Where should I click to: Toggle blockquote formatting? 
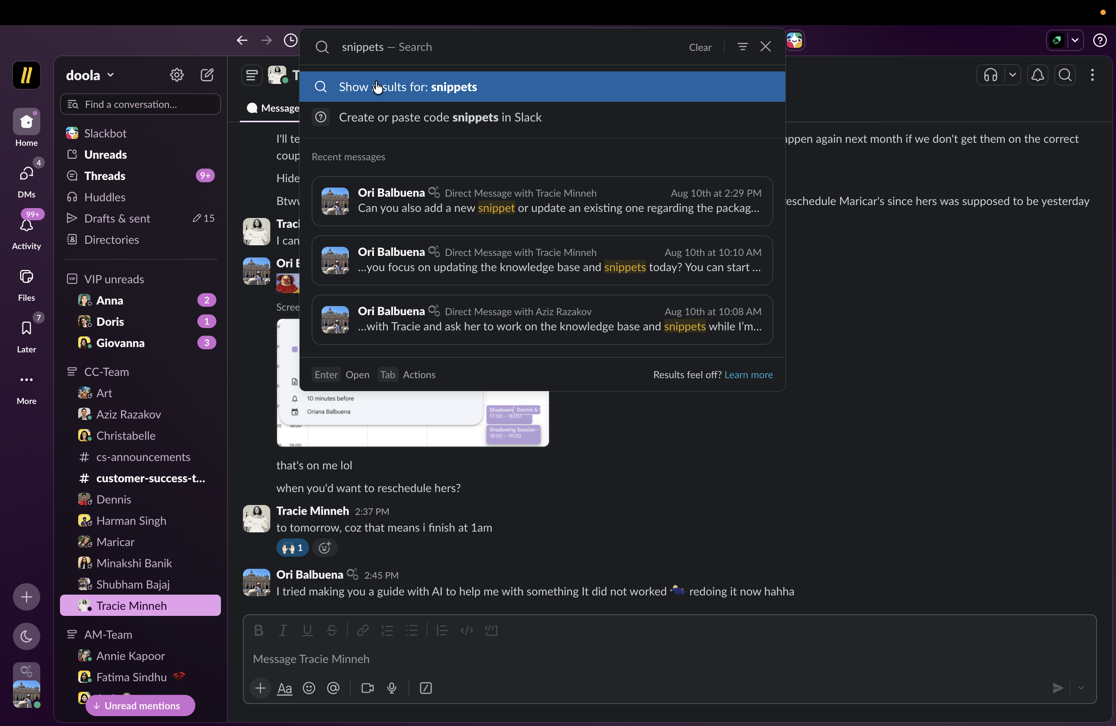click(x=442, y=630)
